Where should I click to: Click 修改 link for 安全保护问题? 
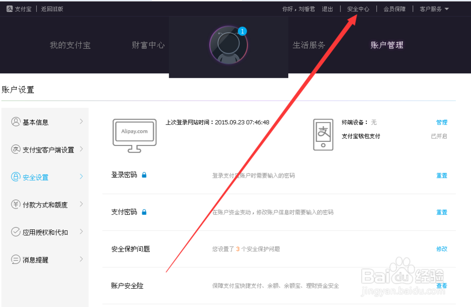click(442, 249)
